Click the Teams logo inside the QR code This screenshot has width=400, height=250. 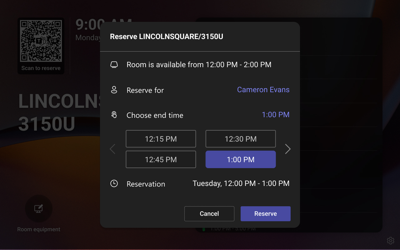coord(41,41)
